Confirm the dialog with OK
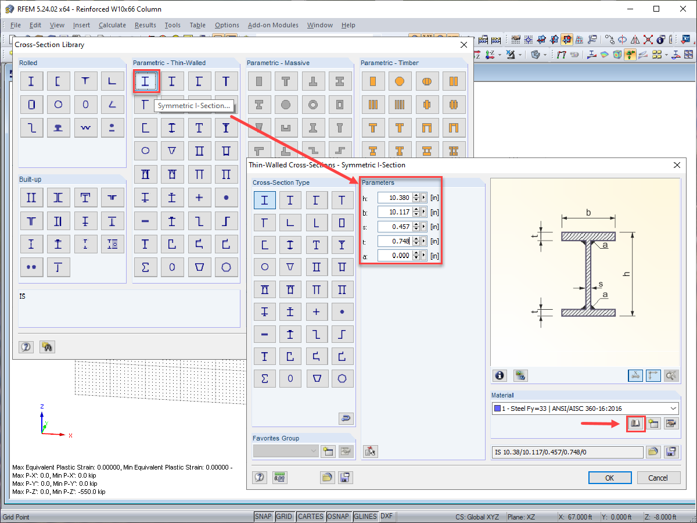This screenshot has height=523, width=697. [609, 478]
